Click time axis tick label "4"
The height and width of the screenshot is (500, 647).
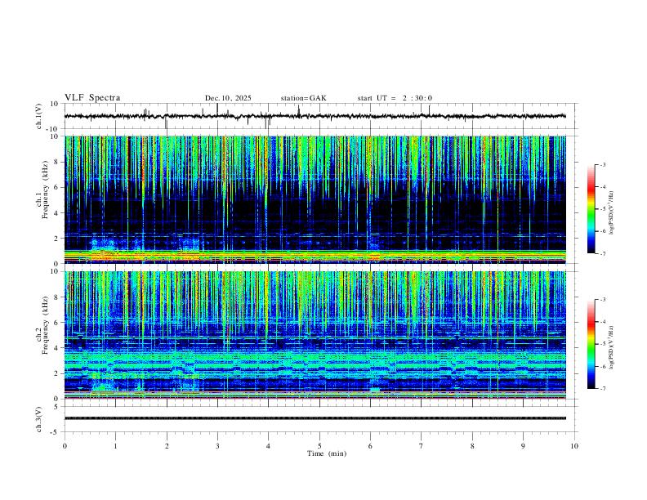coord(269,446)
